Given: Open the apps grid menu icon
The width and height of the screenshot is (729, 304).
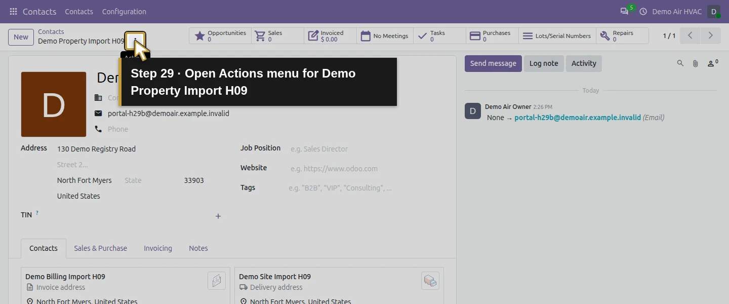Looking at the screenshot, I should pos(13,11).
